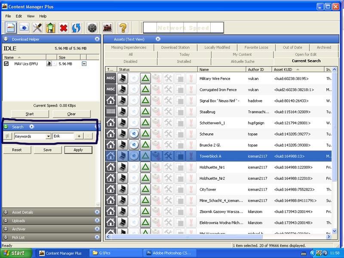Click the Reset search button
The width and height of the screenshot is (344, 258).
point(17,150)
